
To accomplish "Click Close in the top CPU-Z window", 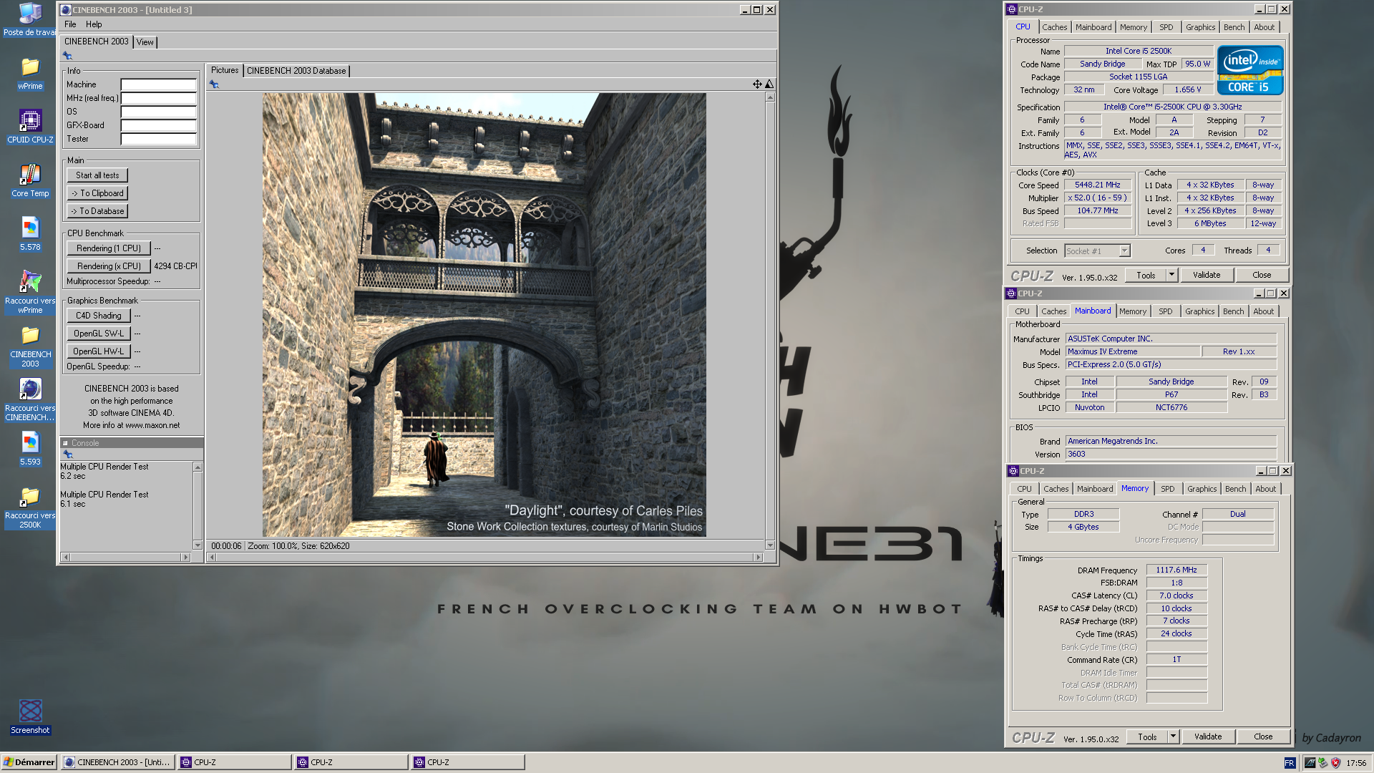I will pos(1262,276).
